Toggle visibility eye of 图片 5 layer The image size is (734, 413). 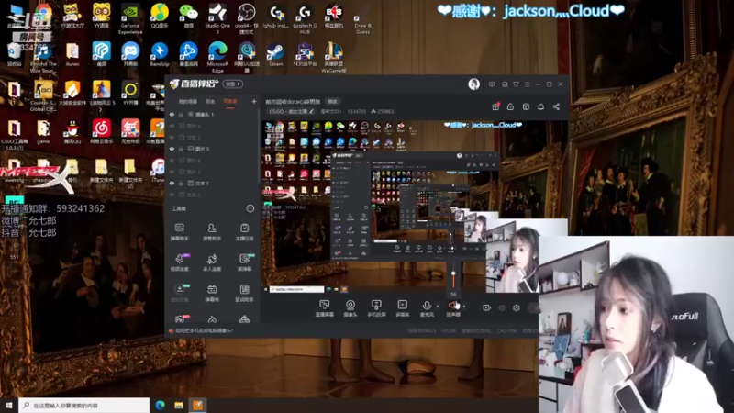click(x=172, y=149)
